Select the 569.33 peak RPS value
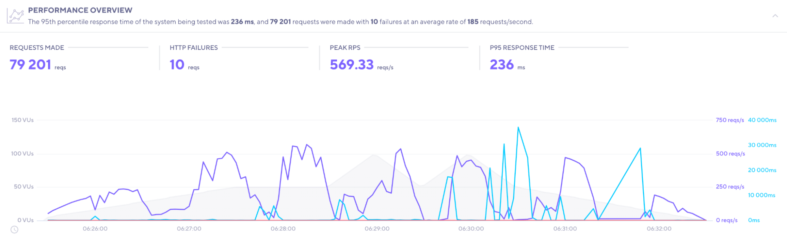Screen dimensions: 787x248 click(351, 64)
